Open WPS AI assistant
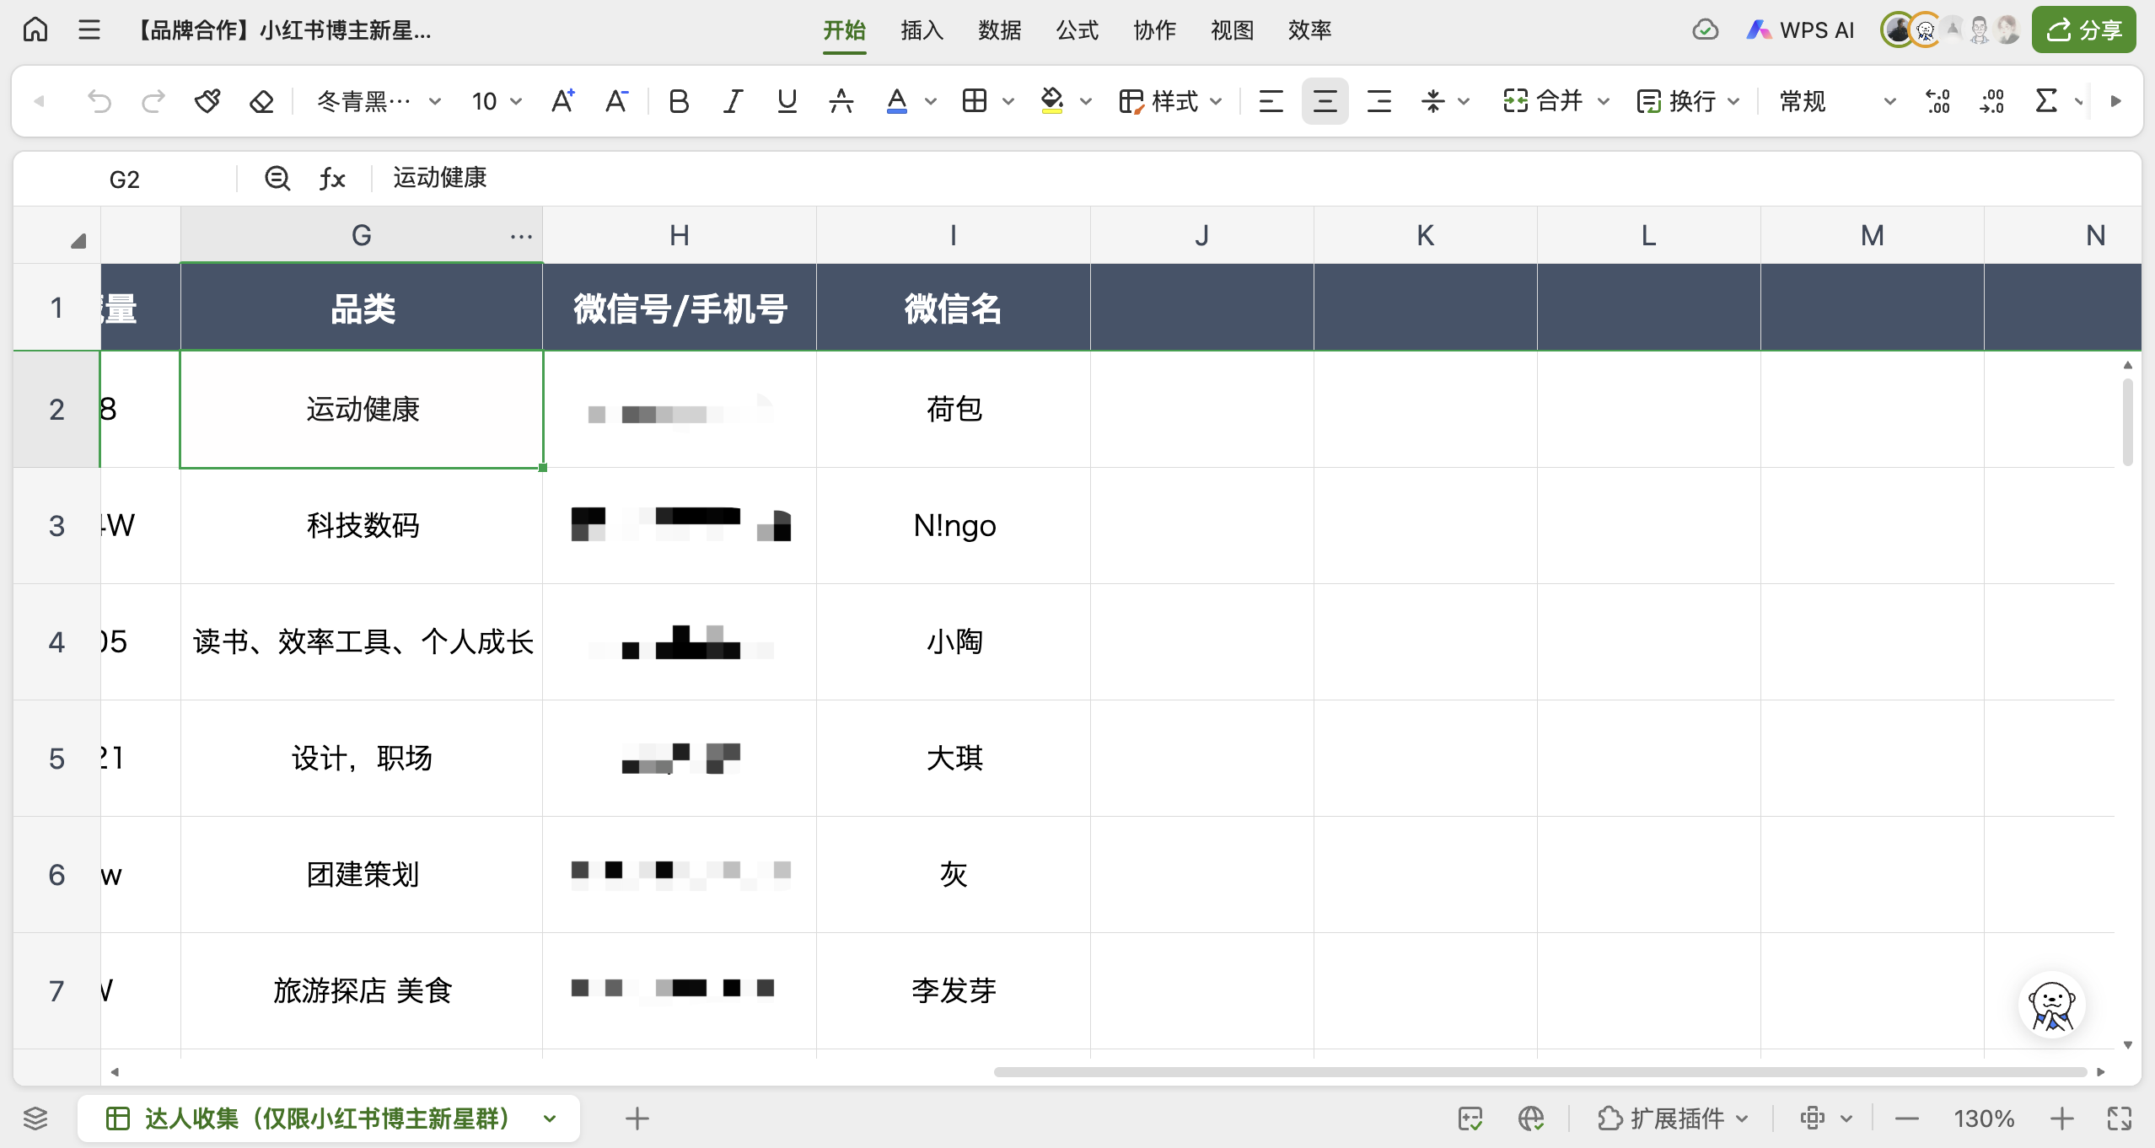 tap(1800, 30)
